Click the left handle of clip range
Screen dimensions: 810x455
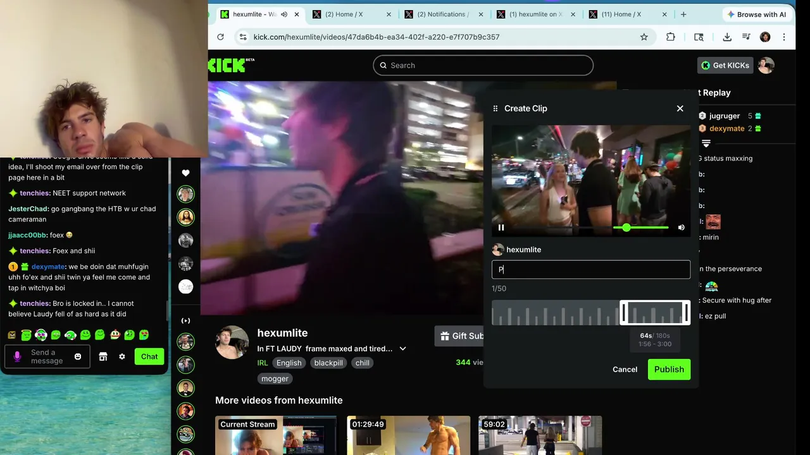tap(623, 313)
